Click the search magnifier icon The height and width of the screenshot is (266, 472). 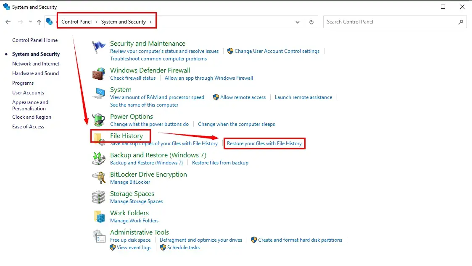[x=461, y=22]
